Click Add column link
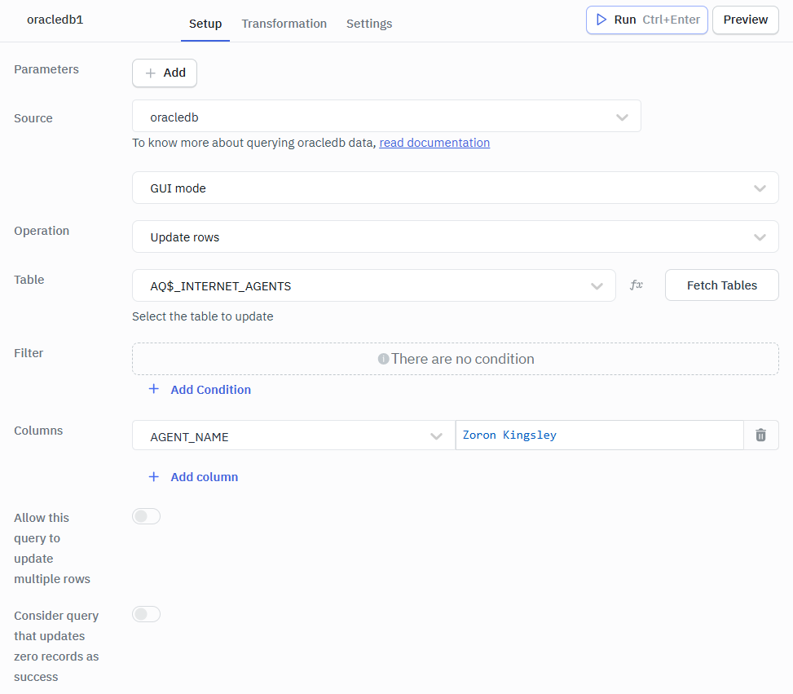 coord(193,477)
